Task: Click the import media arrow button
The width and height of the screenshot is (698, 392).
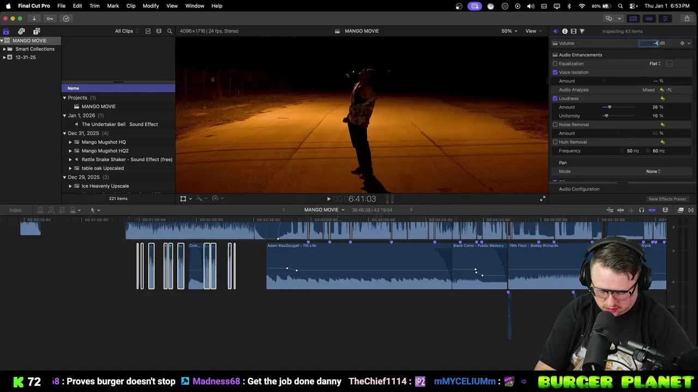Action: (34, 19)
